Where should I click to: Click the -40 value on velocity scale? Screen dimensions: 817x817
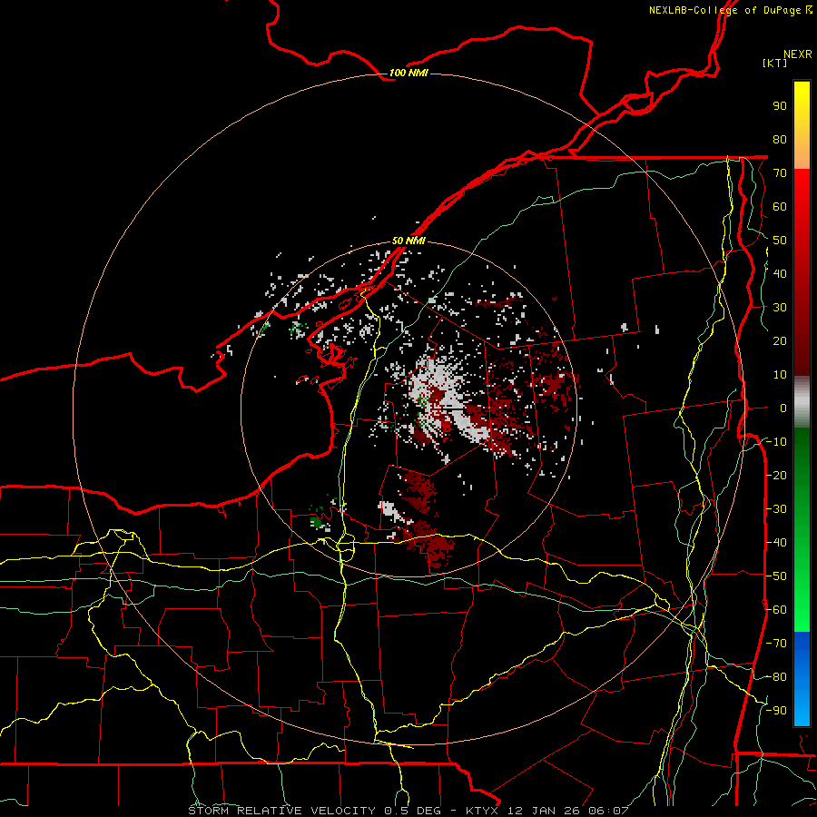[x=776, y=543]
